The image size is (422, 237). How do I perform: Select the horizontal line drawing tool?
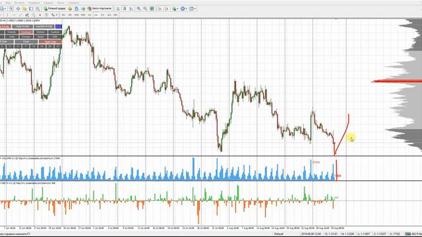click(14, 14)
